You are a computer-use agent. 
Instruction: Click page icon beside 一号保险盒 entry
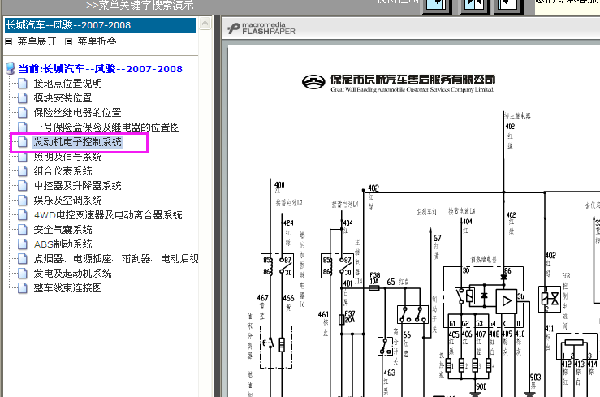23,127
